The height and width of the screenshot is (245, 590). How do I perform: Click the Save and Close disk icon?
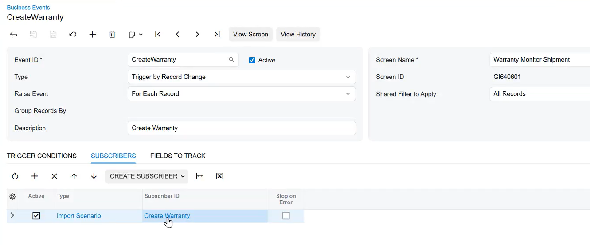[33, 34]
